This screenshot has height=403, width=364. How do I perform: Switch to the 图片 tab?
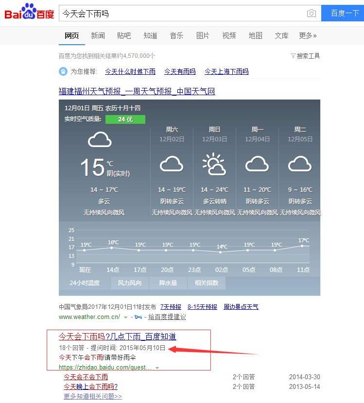[x=203, y=35]
